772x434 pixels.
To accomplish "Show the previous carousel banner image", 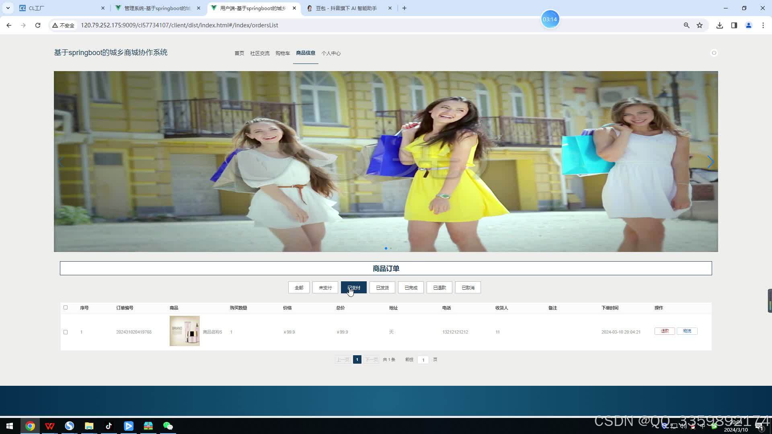I will click(x=60, y=162).
